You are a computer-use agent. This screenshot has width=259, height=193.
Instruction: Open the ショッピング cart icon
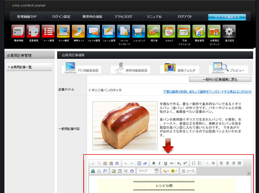pos(139,31)
